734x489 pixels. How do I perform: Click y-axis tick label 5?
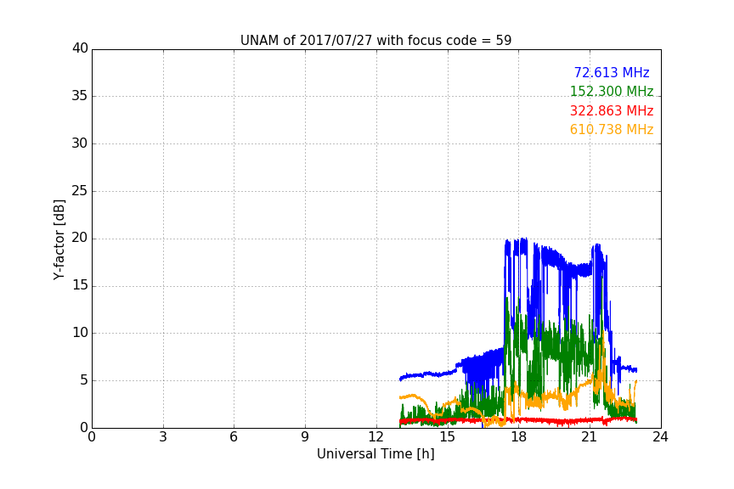coord(84,380)
